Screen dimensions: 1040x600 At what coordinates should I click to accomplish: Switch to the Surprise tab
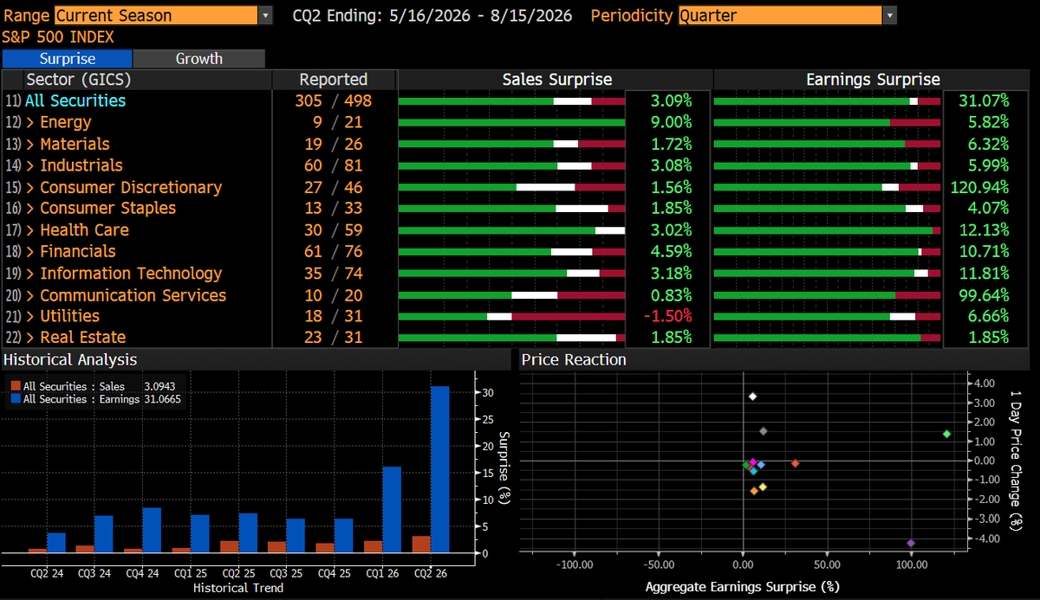pos(68,59)
